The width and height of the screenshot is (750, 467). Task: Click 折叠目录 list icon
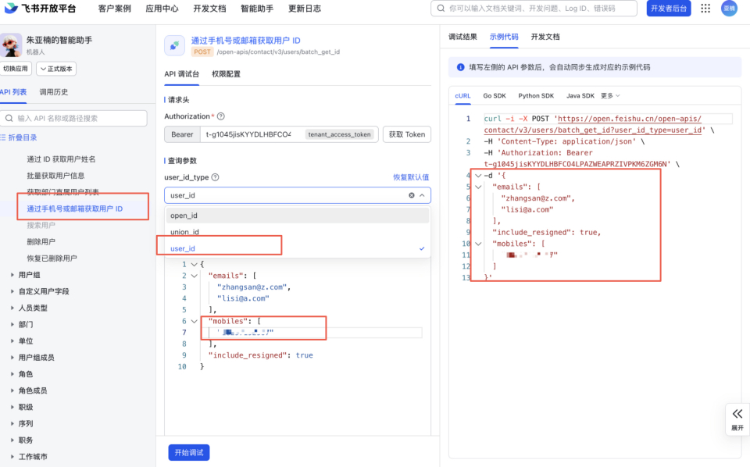3,137
